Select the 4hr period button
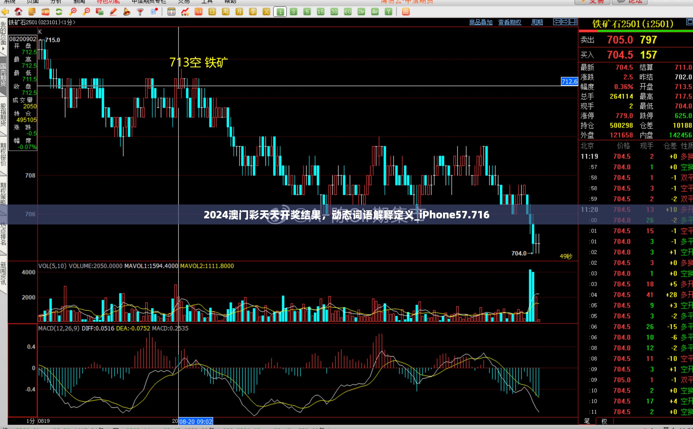The image size is (693, 429). (375, 12)
